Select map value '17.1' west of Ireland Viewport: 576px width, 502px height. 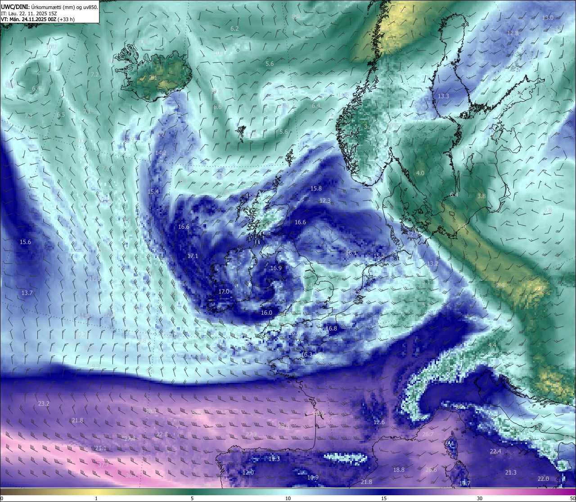(193, 256)
